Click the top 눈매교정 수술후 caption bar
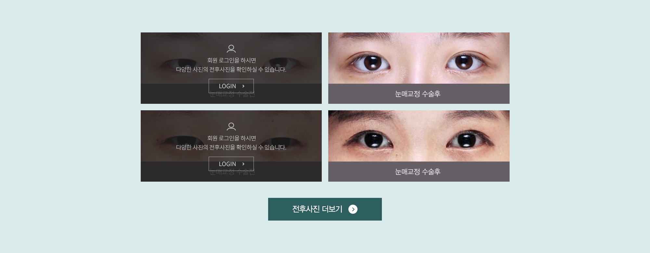The width and height of the screenshot is (650, 253). point(419,94)
